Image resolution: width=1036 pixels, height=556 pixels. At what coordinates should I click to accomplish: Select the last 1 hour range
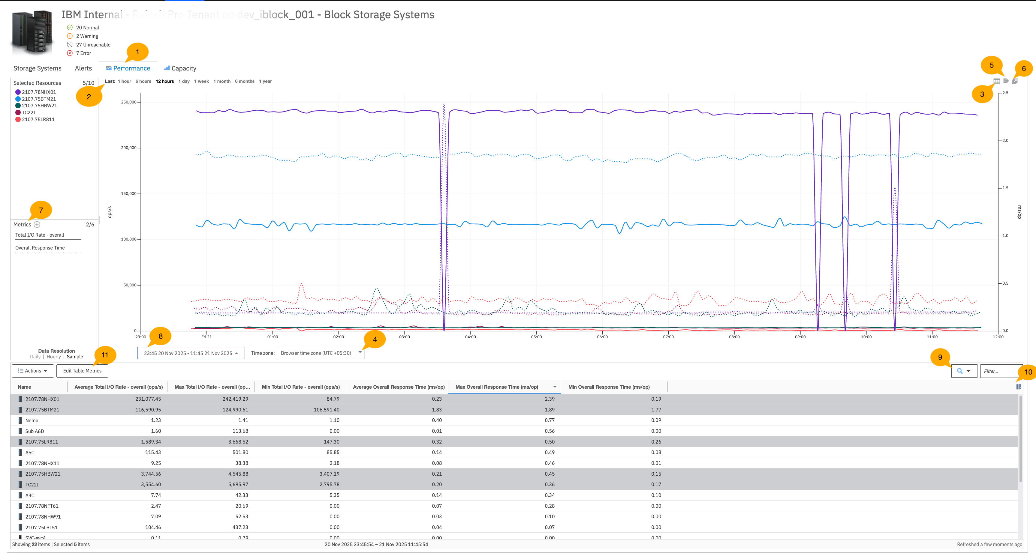(125, 81)
